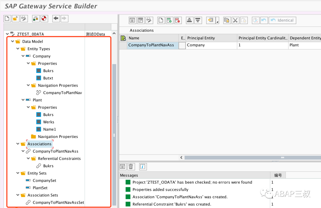Click the Plant dependent entity cell

[305, 45]
